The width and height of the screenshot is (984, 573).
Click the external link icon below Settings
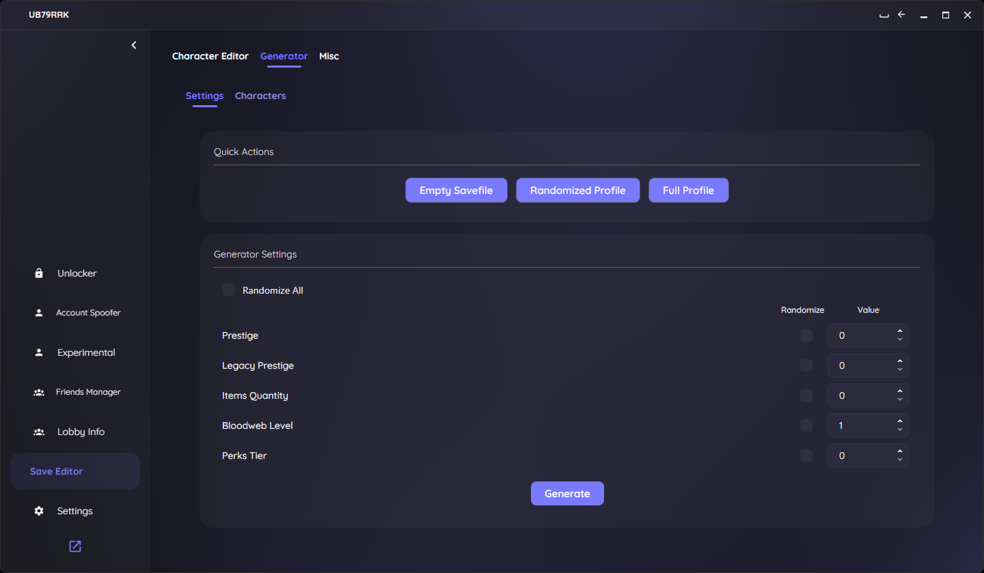[75, 546]
